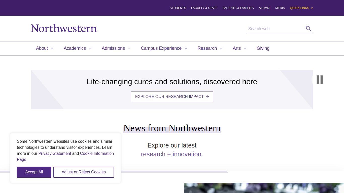Open the Arts navigation item
Viewport: 344px width, 193px height.
pos(237,48)
